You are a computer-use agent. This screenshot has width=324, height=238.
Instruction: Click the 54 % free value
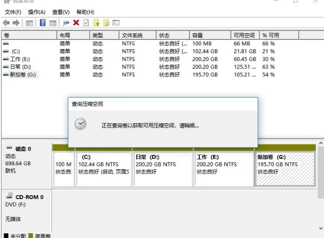(x=268, y=75)
